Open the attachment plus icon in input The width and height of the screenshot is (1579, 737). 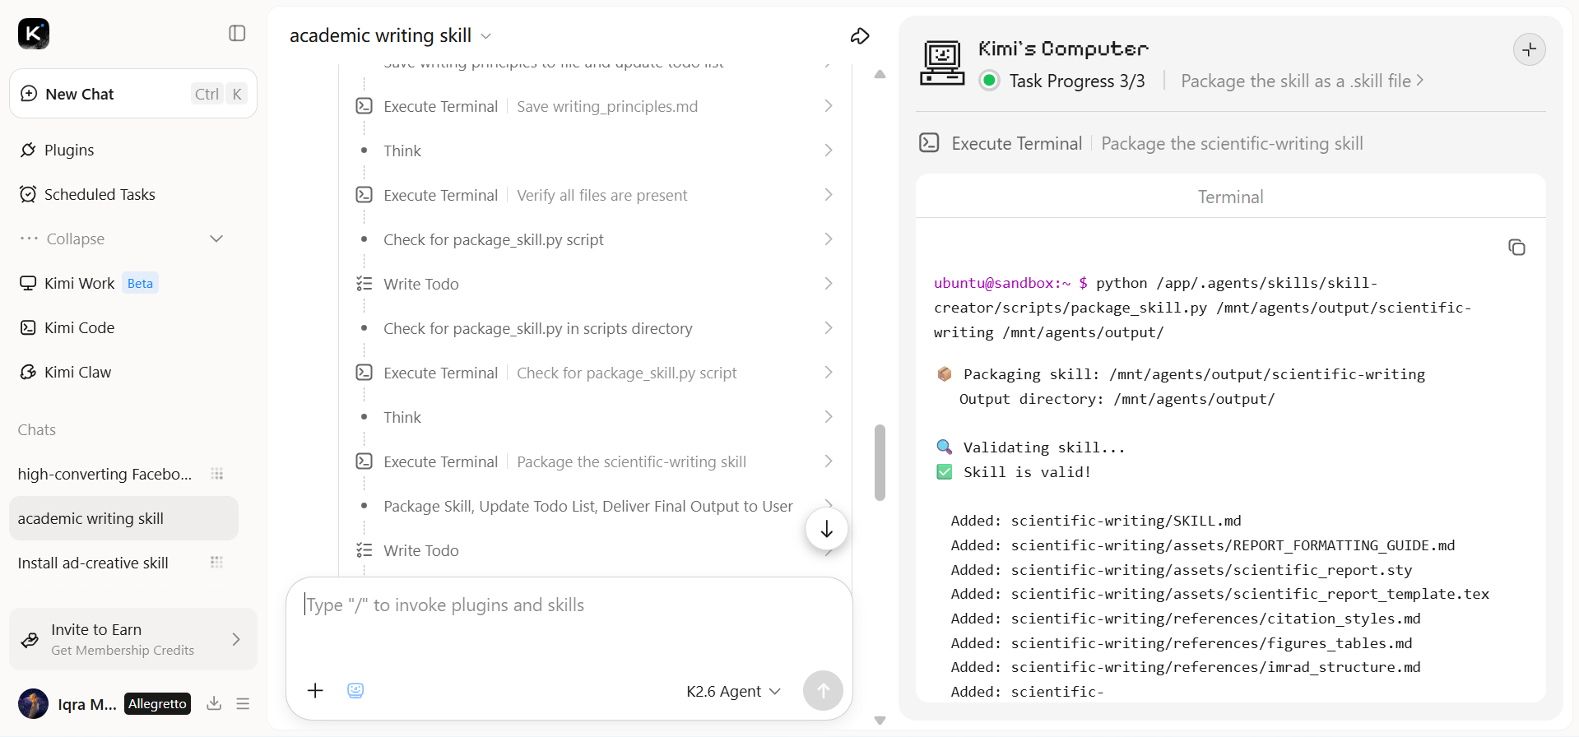(315, 690)
